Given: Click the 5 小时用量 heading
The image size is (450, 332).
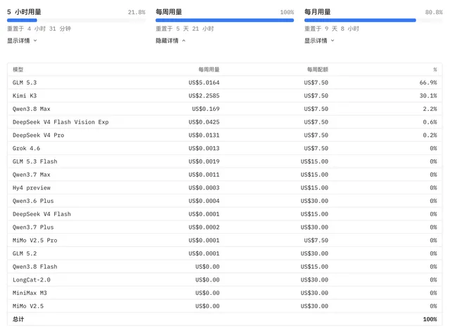Looking at the screenshot, I should pos(24,12).
